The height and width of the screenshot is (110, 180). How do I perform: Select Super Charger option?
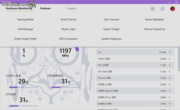pos(111,29)
